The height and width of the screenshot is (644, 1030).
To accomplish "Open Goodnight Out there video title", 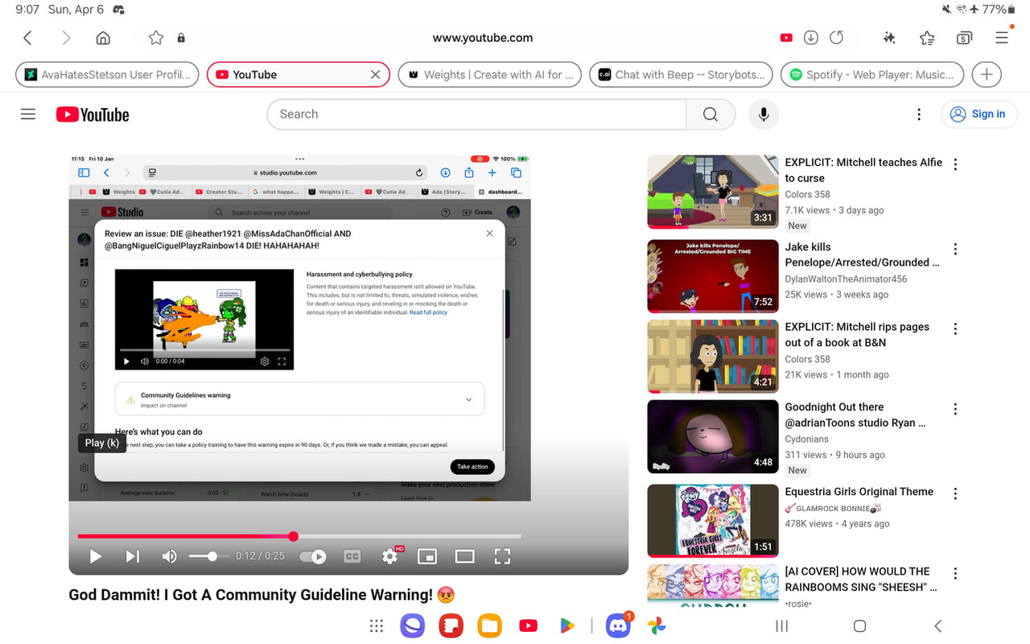I will pyautogui.click(x=855, y=415).
